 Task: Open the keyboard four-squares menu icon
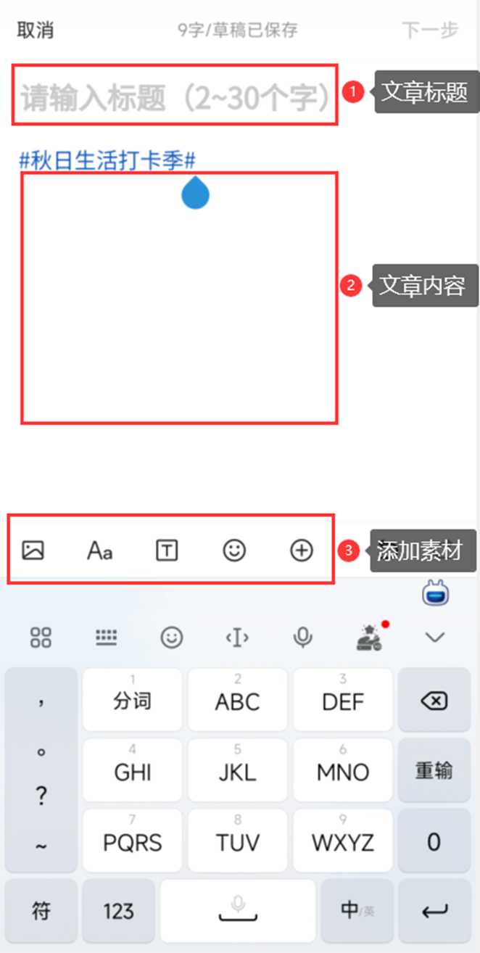point(41,638)
